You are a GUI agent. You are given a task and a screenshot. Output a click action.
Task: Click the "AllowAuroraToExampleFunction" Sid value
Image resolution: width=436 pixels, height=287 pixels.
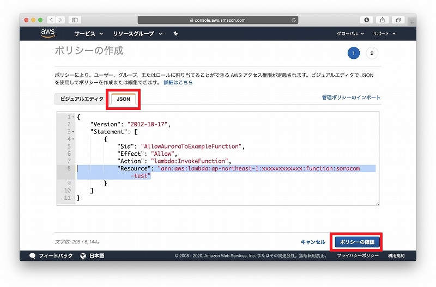point(191,146)
